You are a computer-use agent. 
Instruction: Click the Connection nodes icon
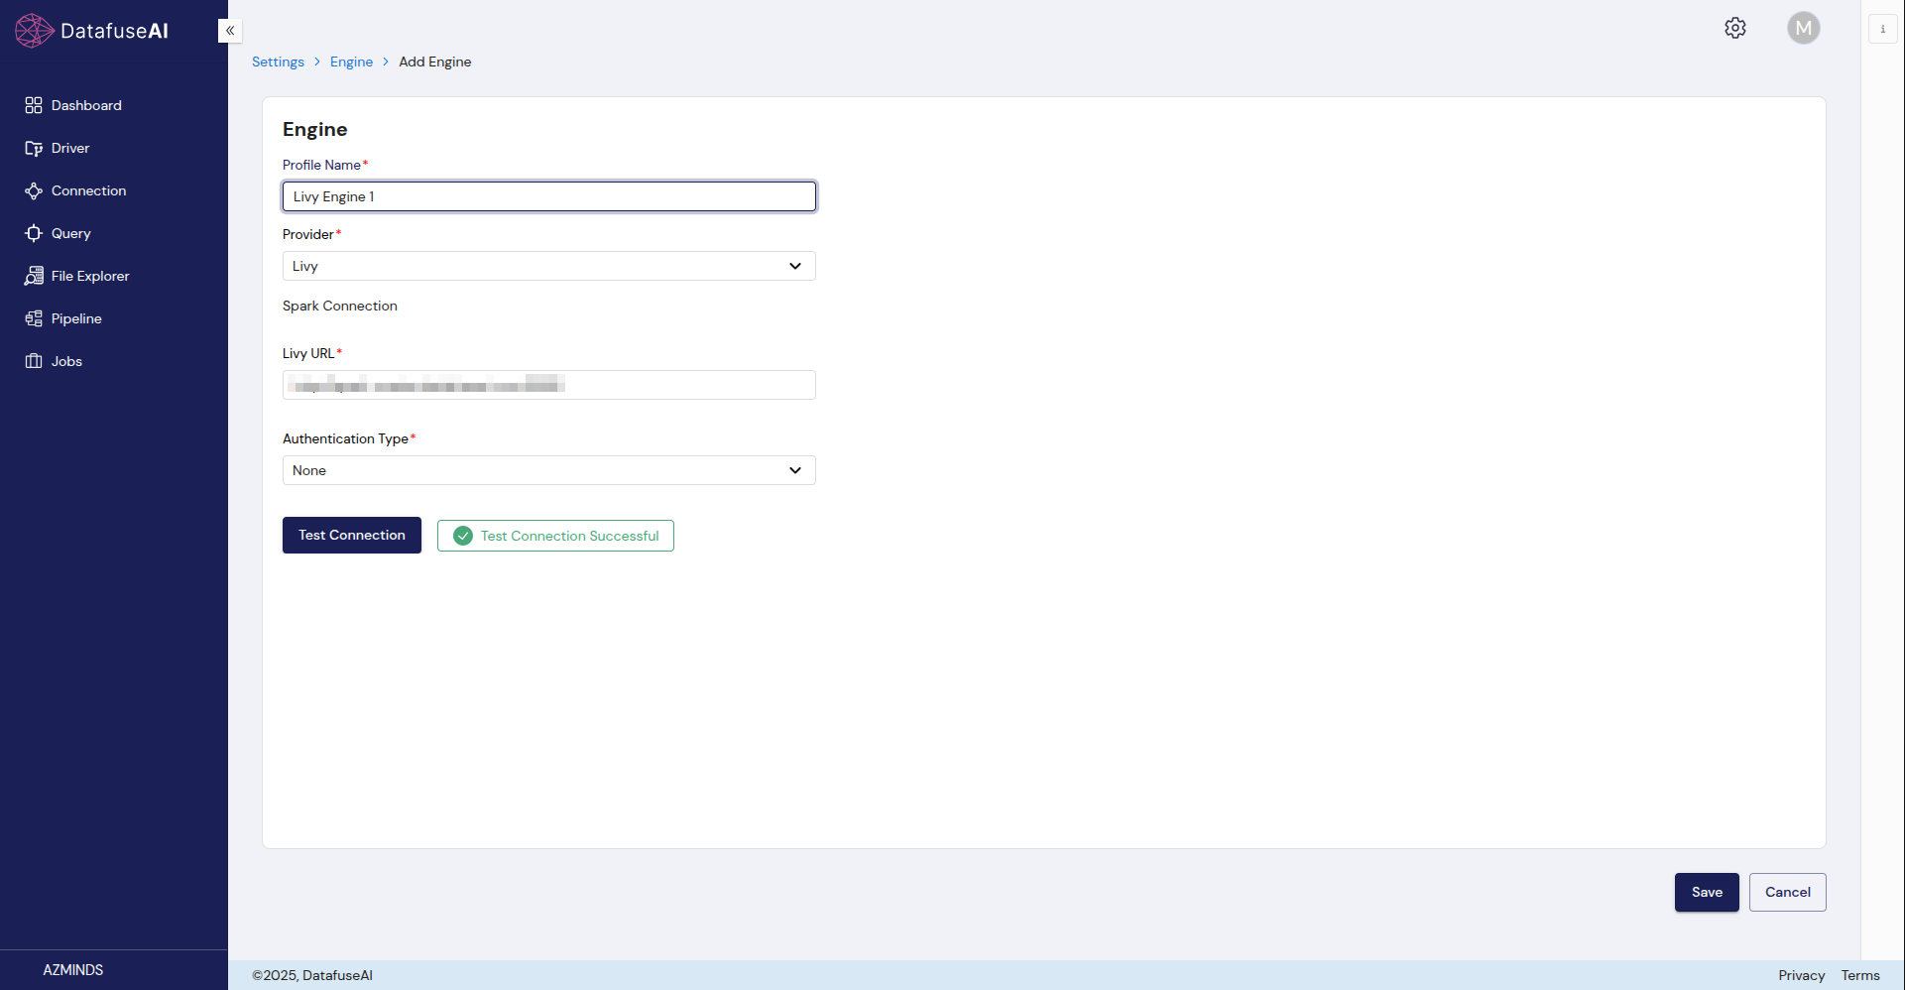(x=34, y=190)
